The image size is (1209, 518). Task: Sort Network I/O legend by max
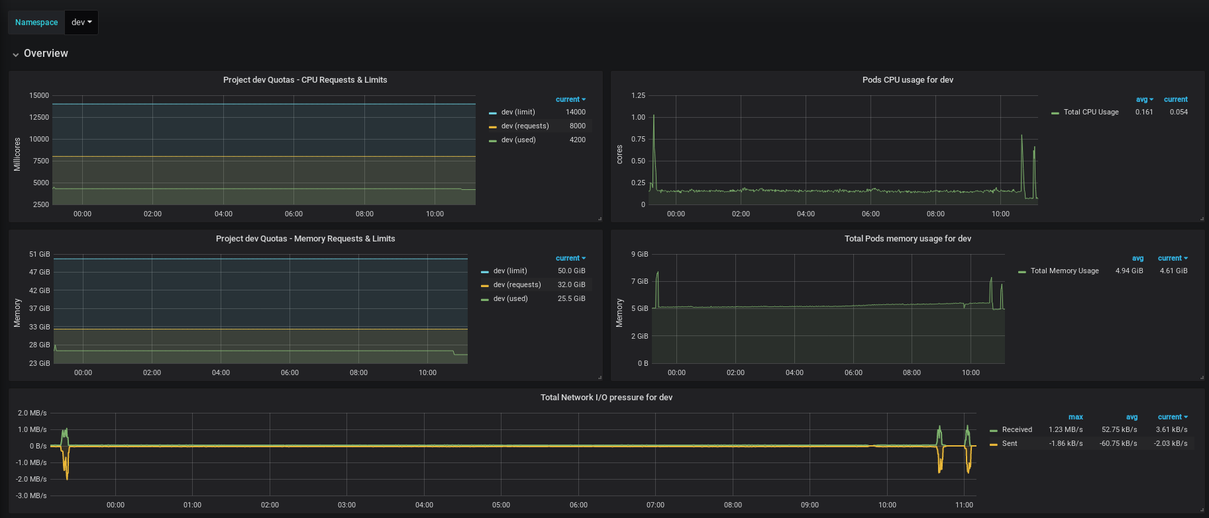(1075, 417)
